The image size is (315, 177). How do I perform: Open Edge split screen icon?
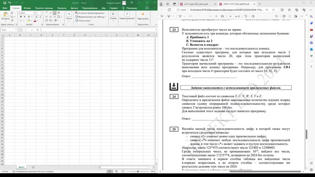[282, 10]
